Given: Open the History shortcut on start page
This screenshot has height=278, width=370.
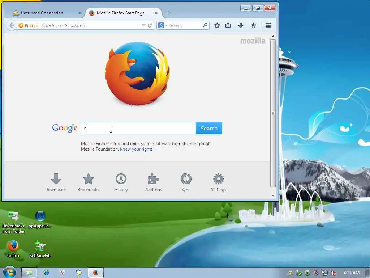Looking at the screenshot, I should (x=121, y=182).
